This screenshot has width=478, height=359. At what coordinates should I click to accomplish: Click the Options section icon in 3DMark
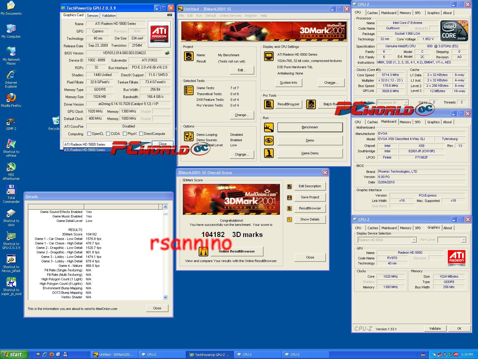tap(189, 136)
